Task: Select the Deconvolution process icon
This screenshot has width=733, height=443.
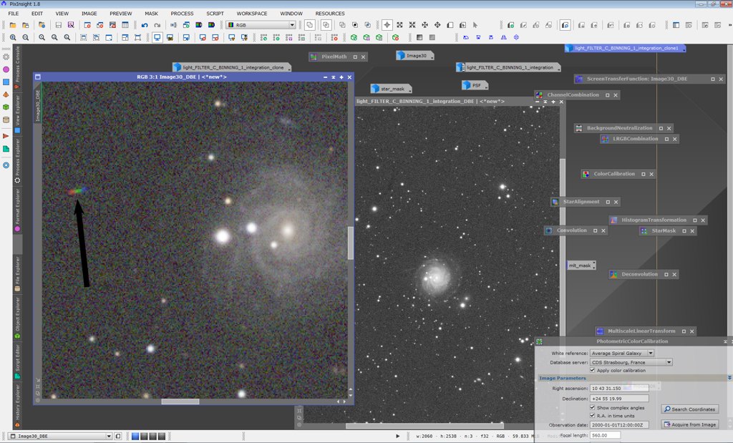Action: pyautogui.click(x=613, y=274)
